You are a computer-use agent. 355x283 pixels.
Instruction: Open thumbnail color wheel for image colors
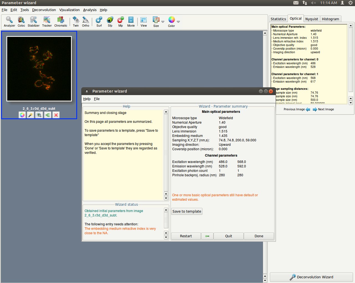[x=22, y=115]
